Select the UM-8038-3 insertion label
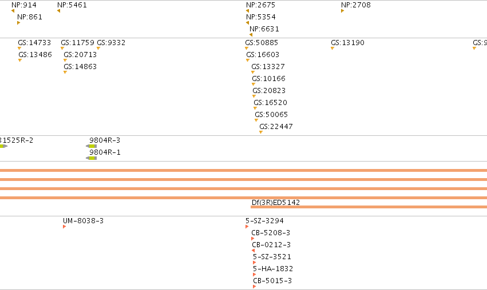 point(83,221)
